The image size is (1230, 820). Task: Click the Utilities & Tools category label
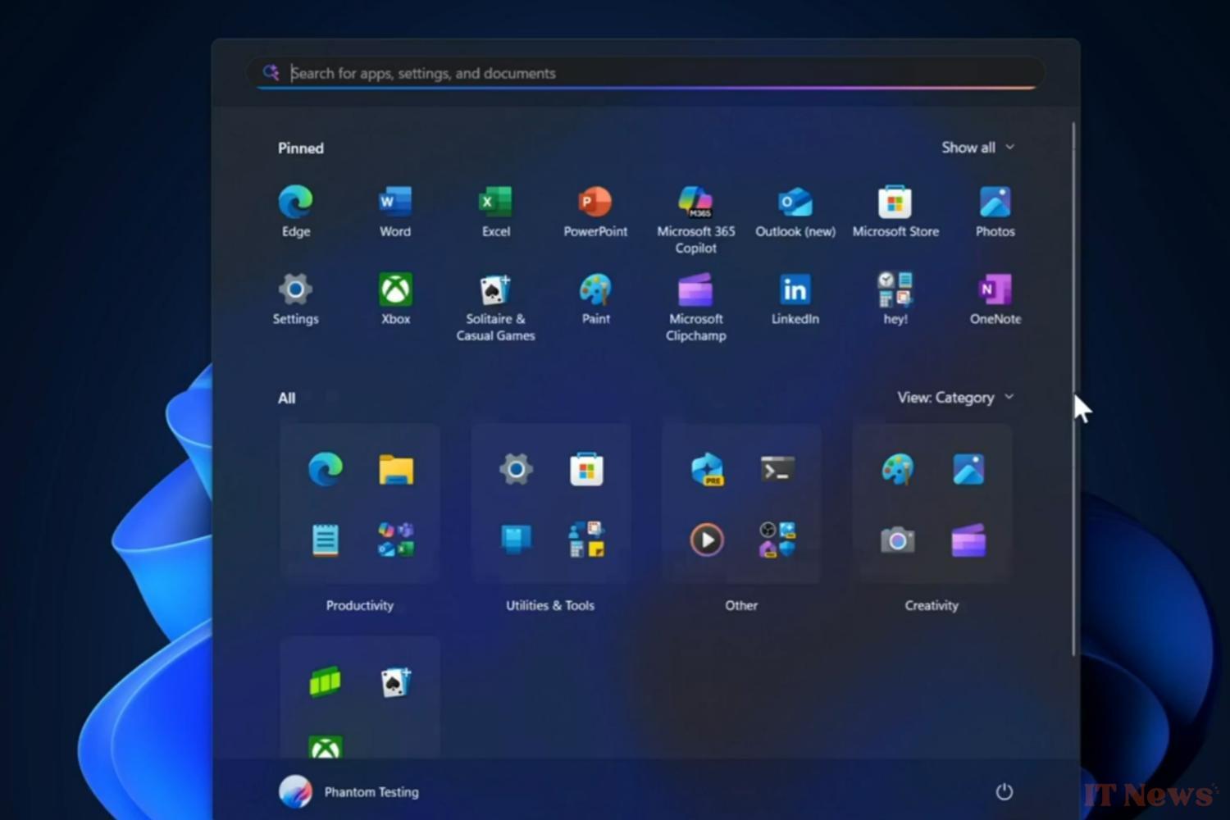tap(550, 606)
